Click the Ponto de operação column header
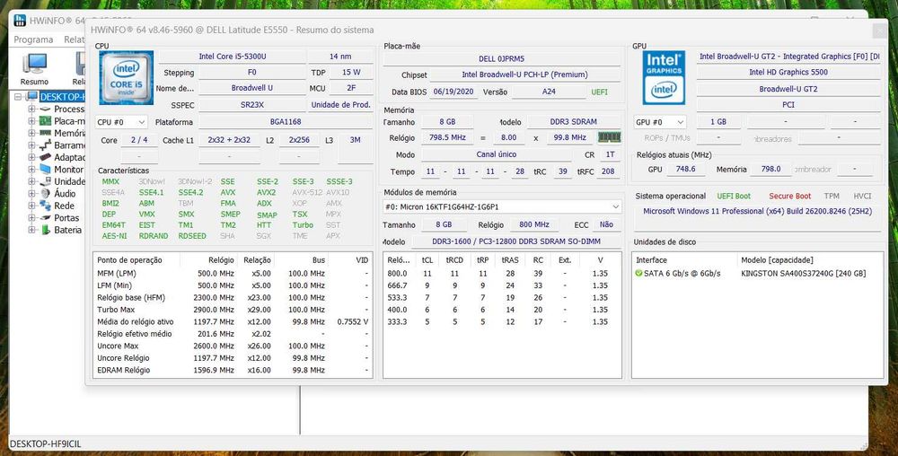 (x=136, y=259)
